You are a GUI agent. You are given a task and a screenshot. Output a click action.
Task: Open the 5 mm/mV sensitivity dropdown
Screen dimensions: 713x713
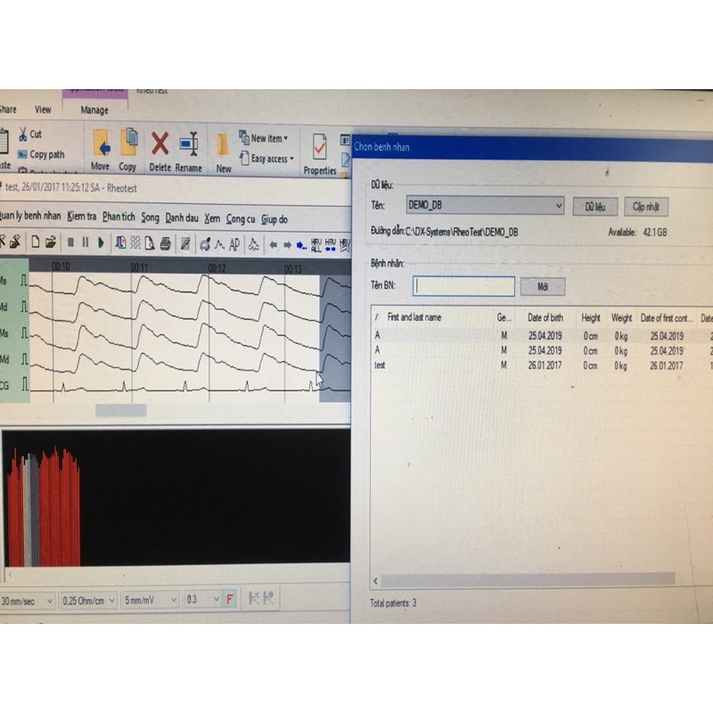tap(151, 601)
